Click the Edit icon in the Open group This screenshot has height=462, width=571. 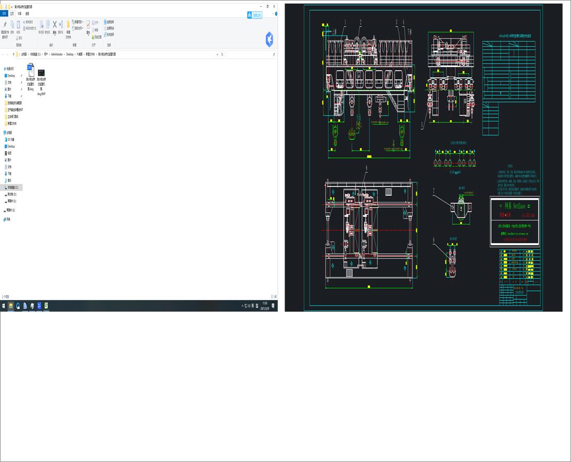point(95,30)
